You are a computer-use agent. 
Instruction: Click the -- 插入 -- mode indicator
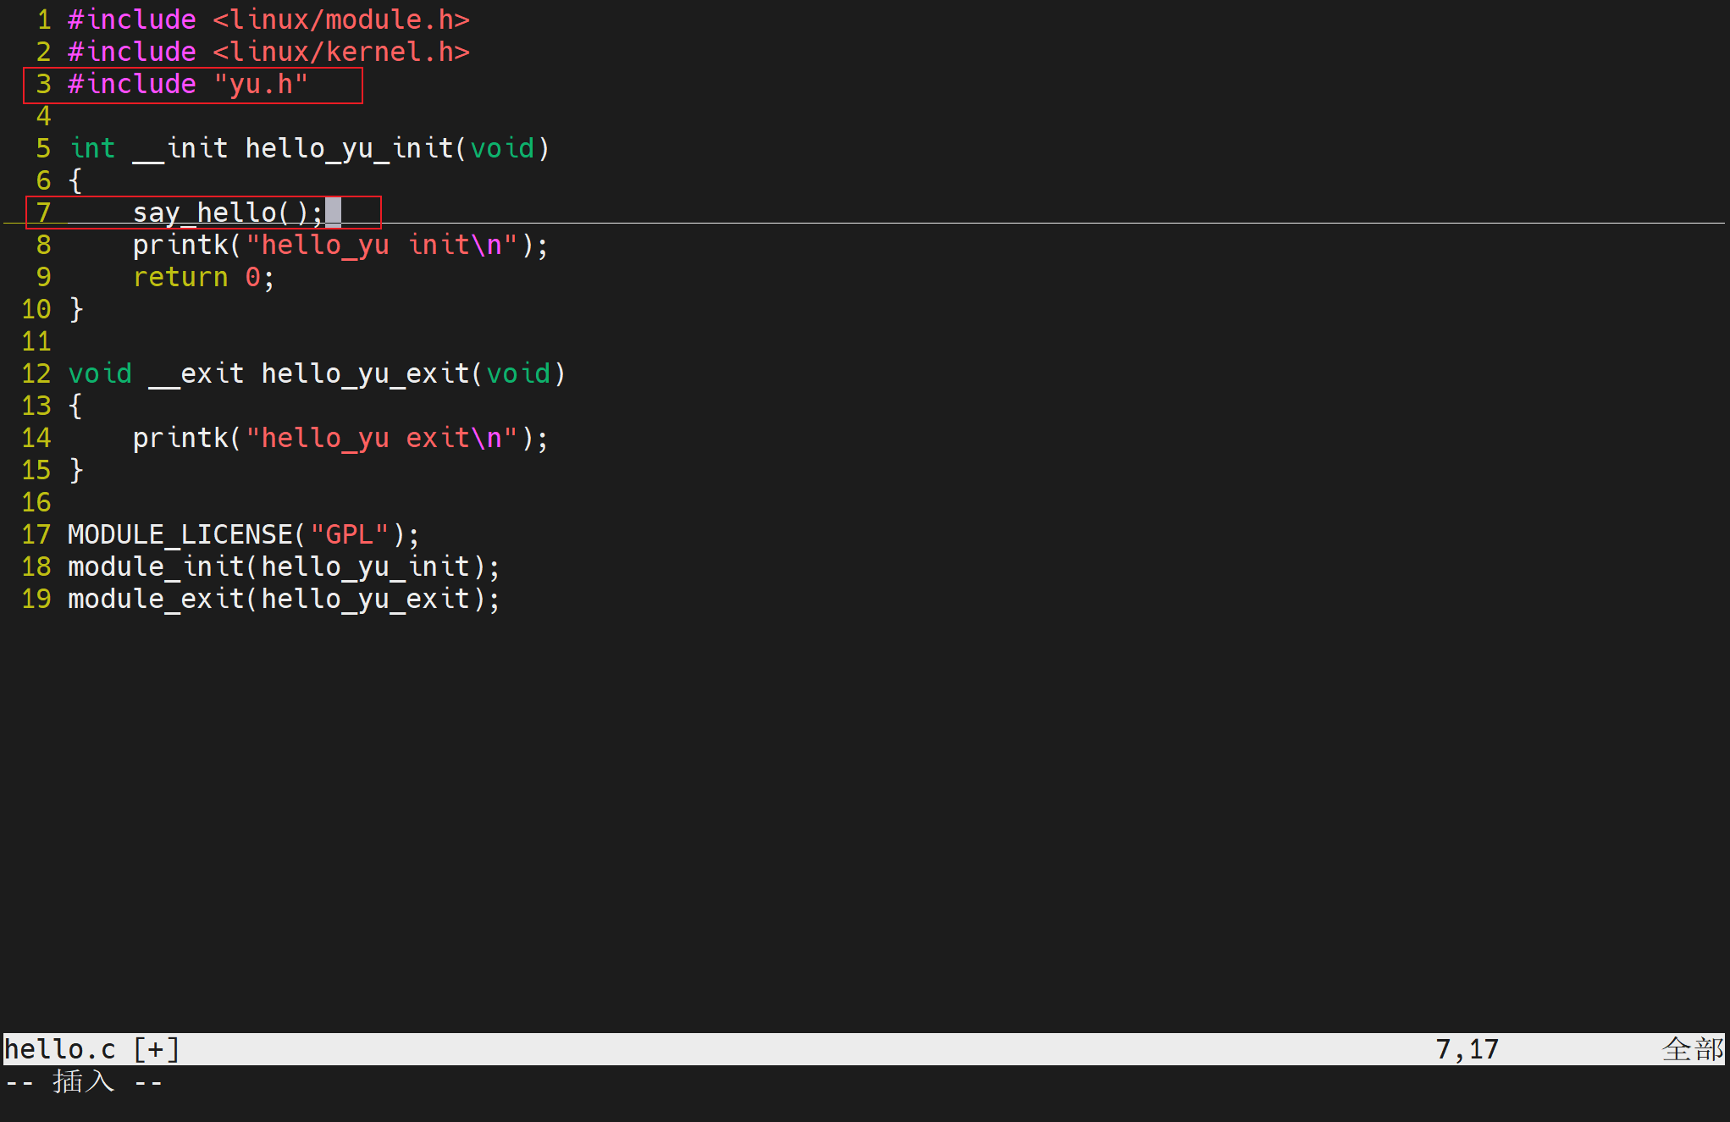click(83, 1081)
